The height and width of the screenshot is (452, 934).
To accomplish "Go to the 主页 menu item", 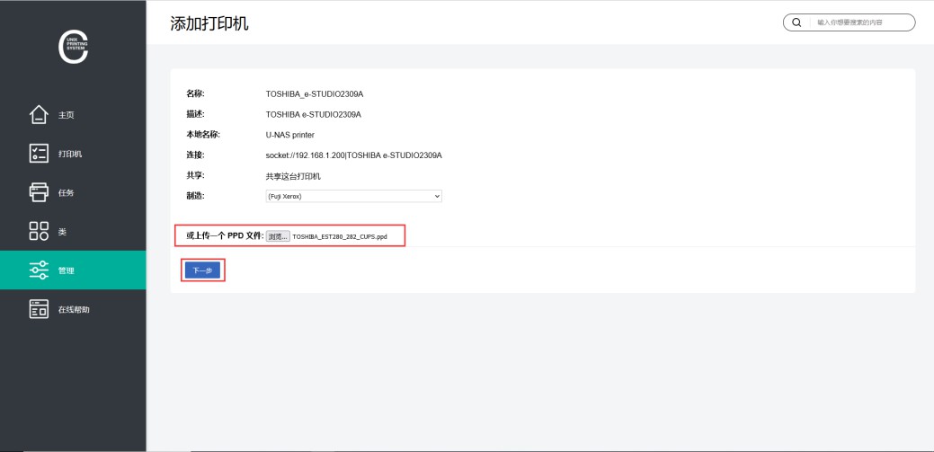I will [66, 115].
